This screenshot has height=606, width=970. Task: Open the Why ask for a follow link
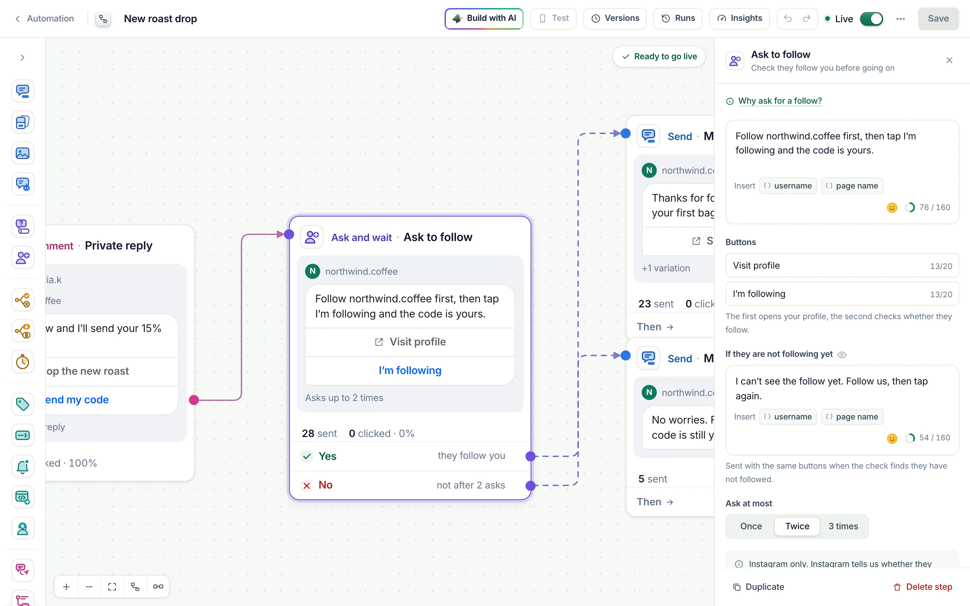[x=780, y=101]
